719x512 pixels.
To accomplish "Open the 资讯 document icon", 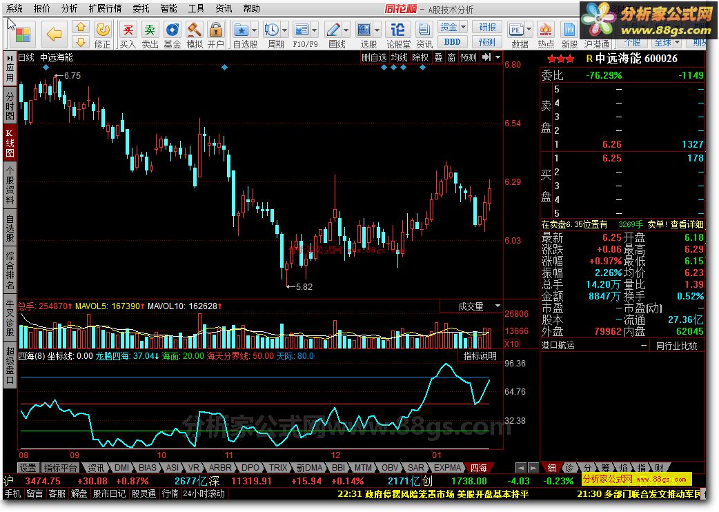I will (x=424, y=30).
